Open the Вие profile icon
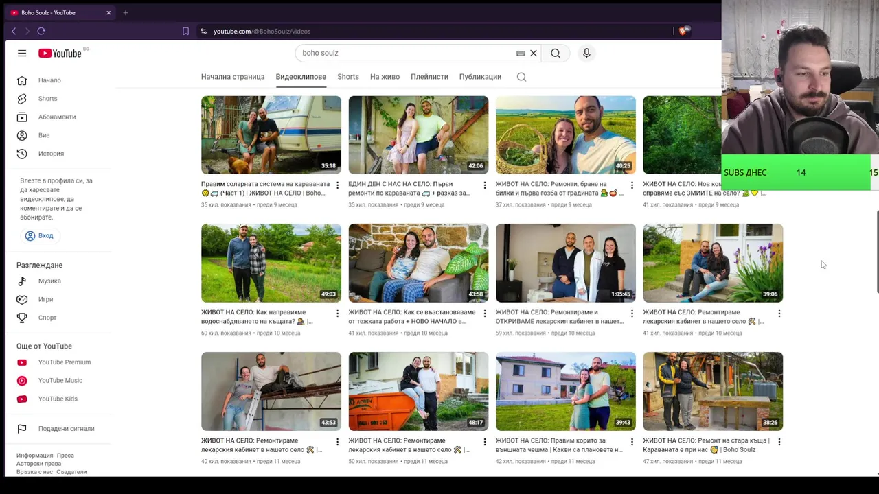This screenshot has width=879, height=494. 22,135
